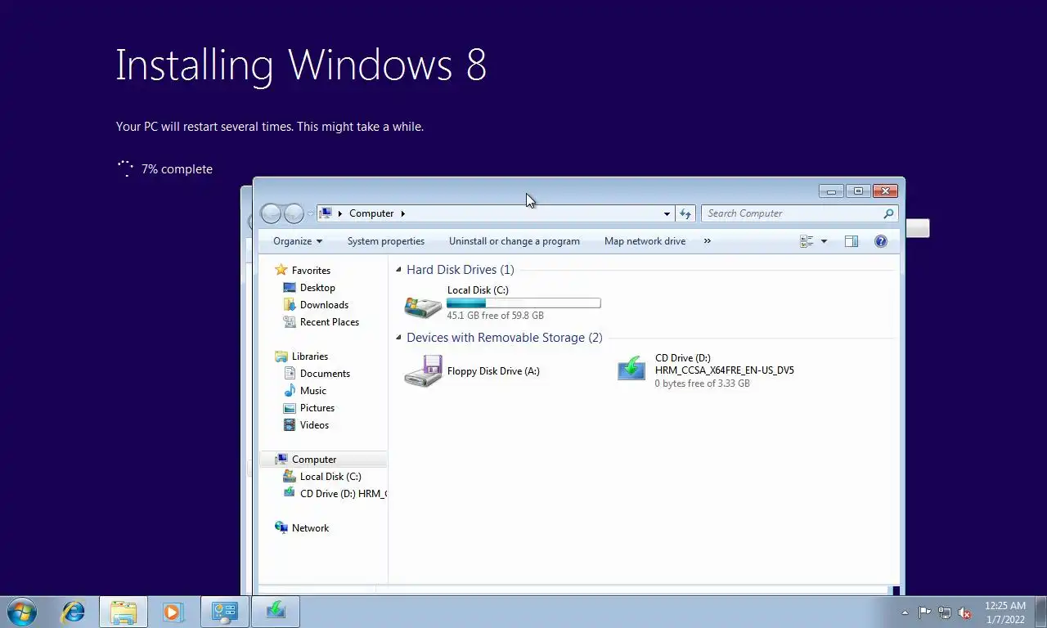Open the Organize dropdown menu

coord(298,241)
